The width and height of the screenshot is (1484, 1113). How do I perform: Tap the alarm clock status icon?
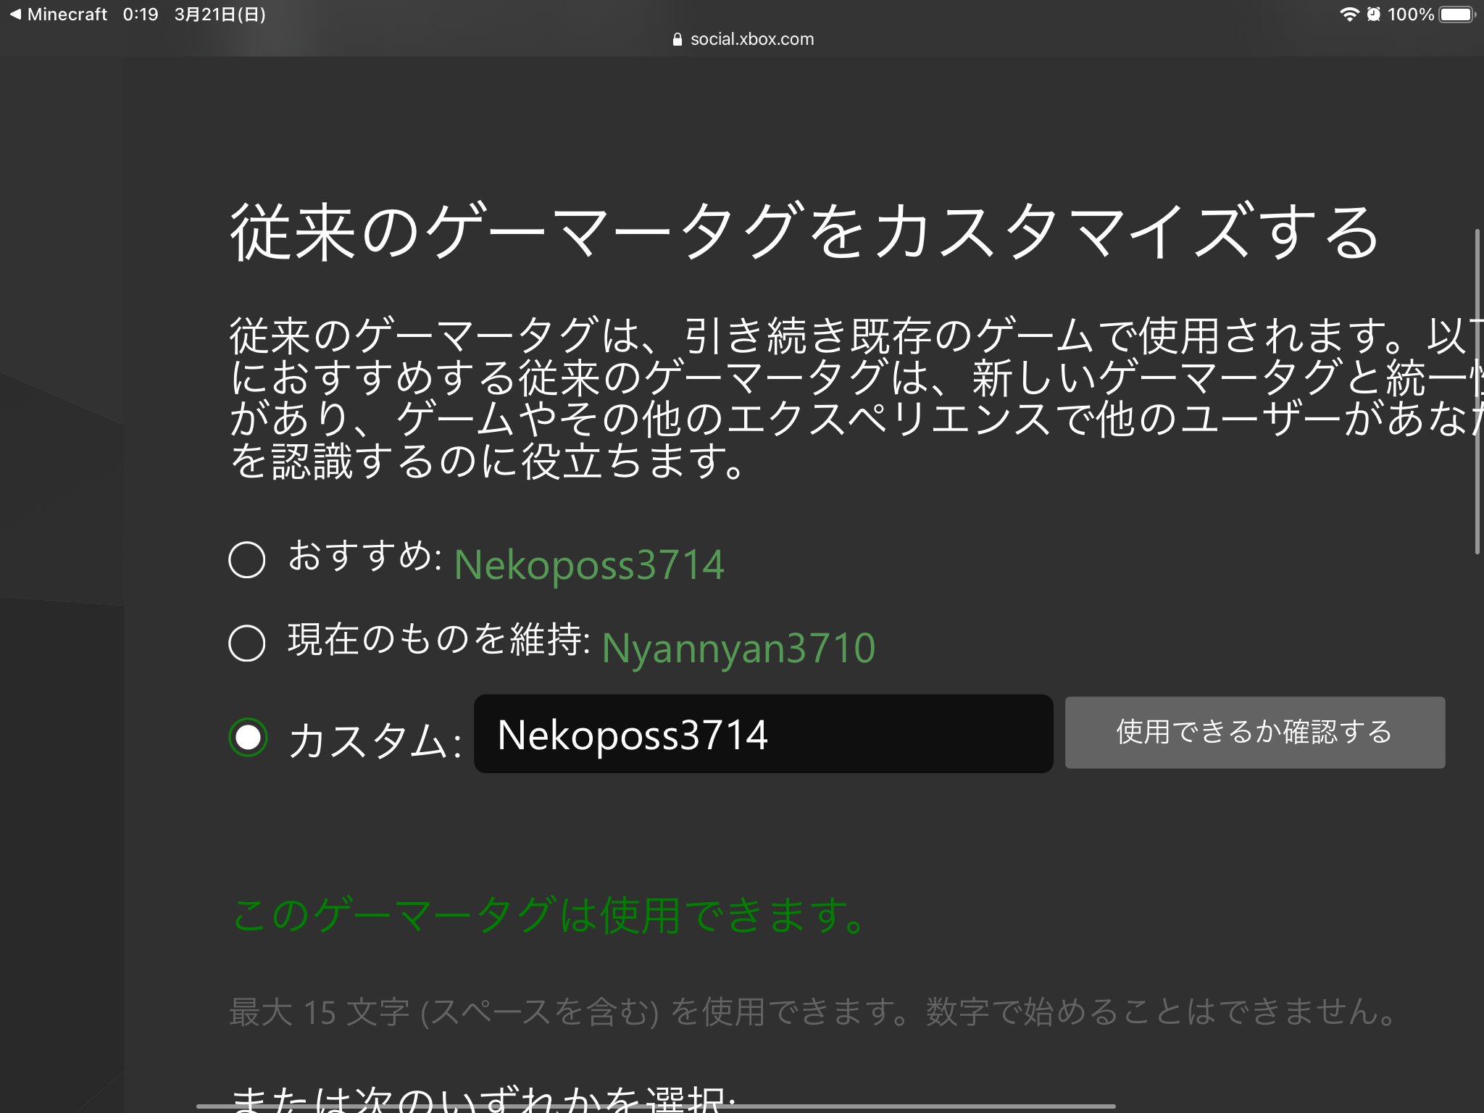click(x=1373, y=14)
